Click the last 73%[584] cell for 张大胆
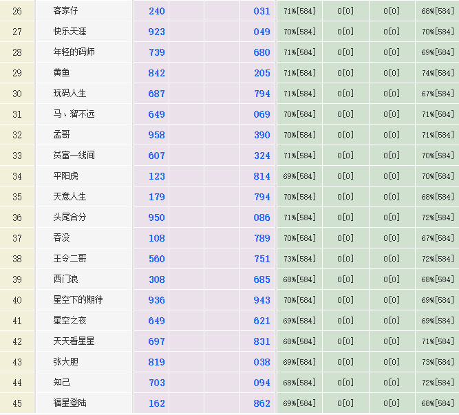The image size is (459, 415). pyautogui.click(x=438, y=362)
